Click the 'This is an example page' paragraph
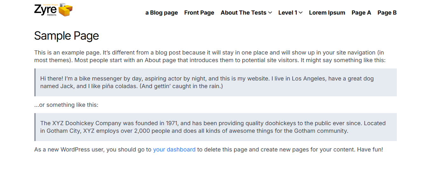 pos(210,56)
